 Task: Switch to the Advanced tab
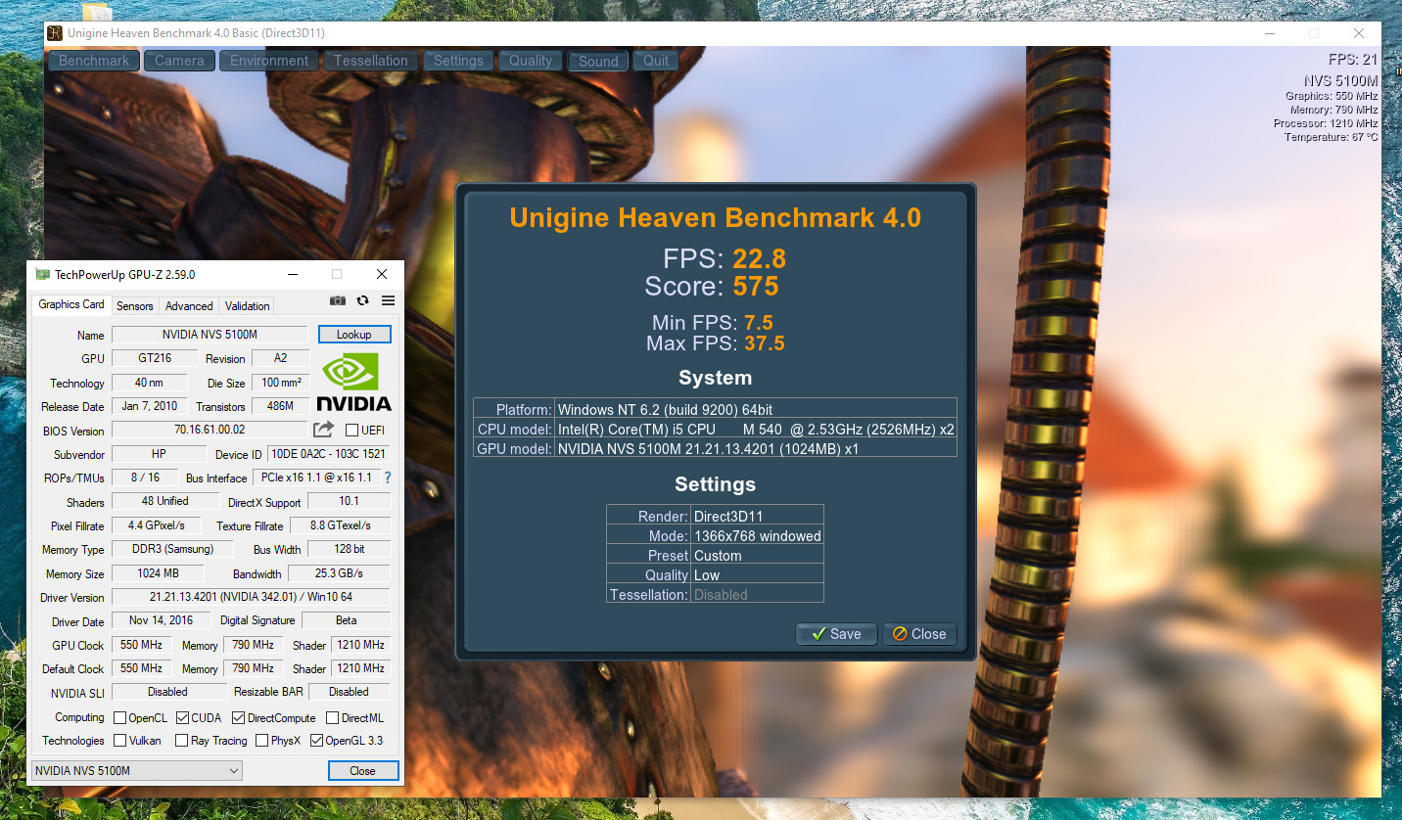(x=189, y=306)
